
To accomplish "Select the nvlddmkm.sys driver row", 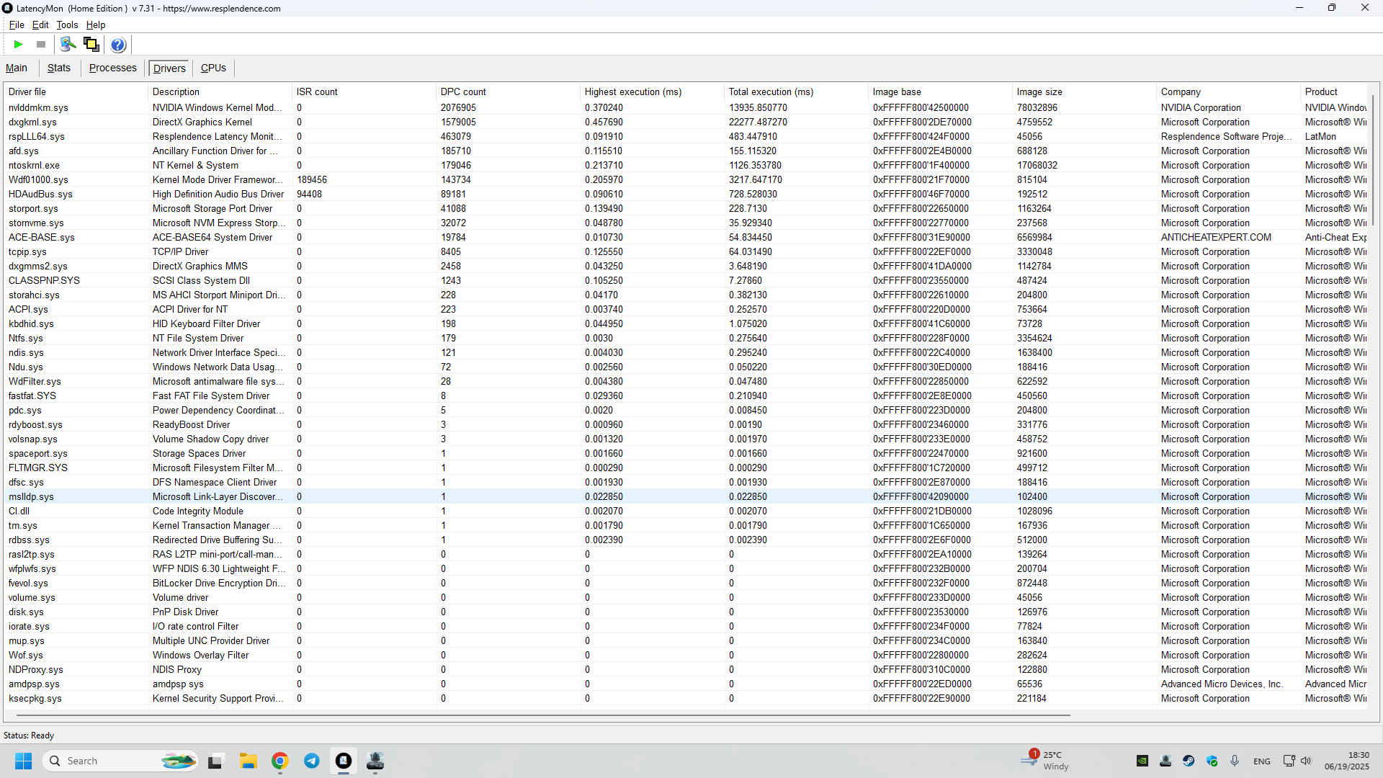I will pyautogui.click(x=686, y=108).
